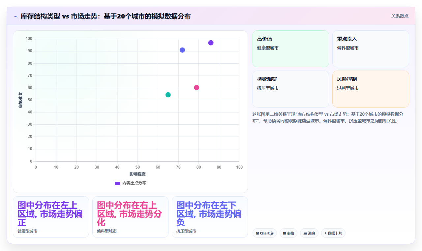Open the 重点投入 card
The height and width of the screenshot is (251, 422).
click(371, 49)
